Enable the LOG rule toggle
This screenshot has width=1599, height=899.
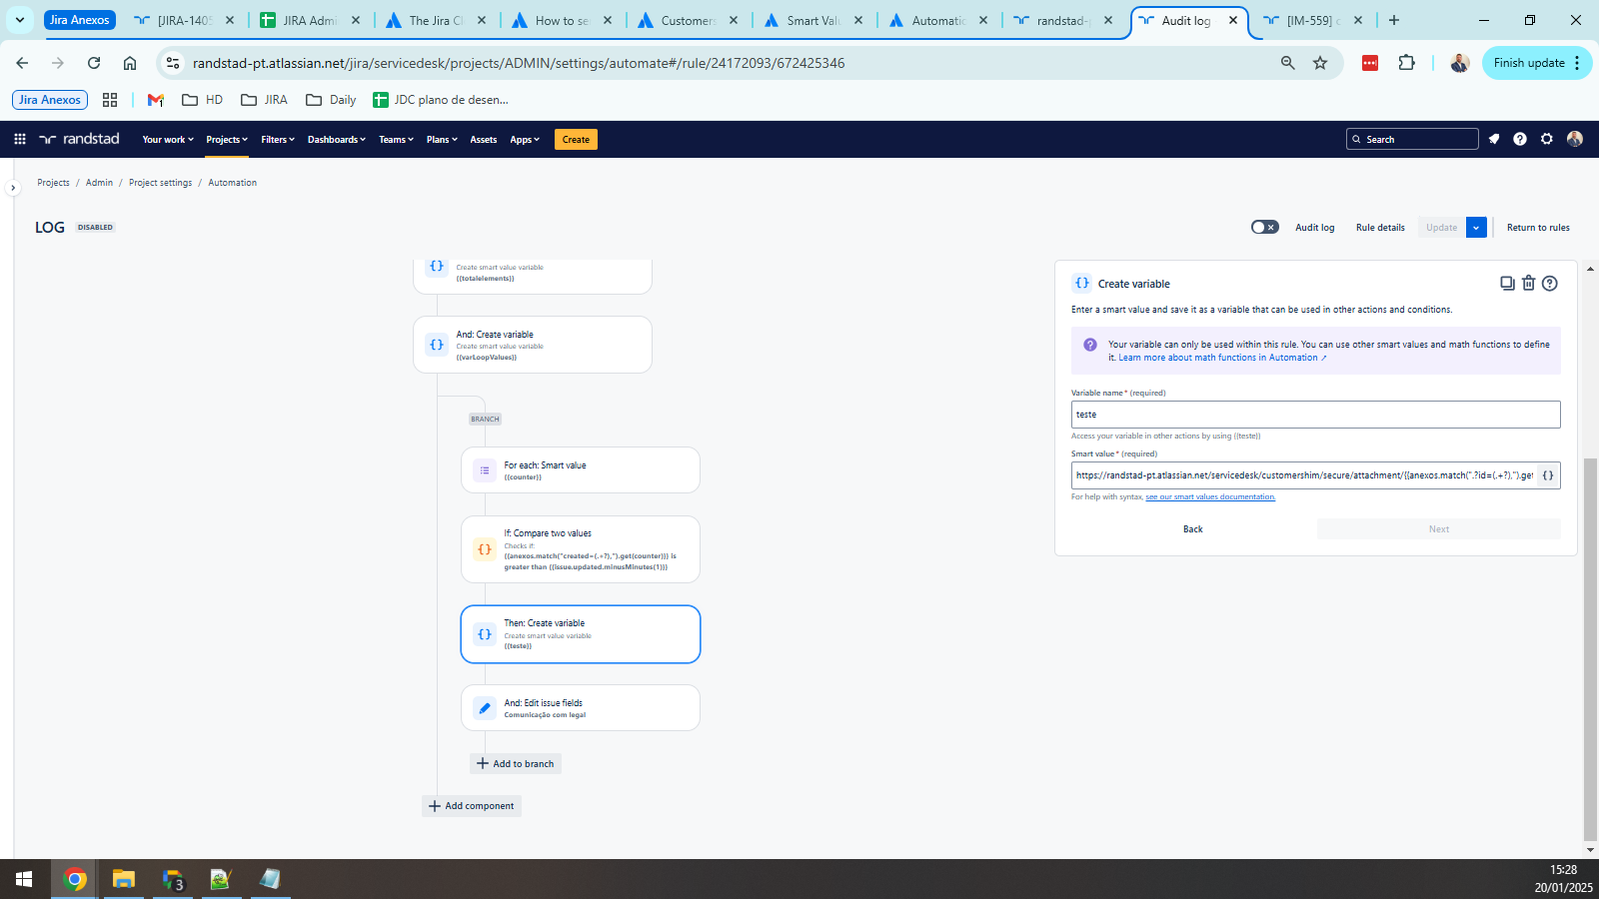[1264, 227]
